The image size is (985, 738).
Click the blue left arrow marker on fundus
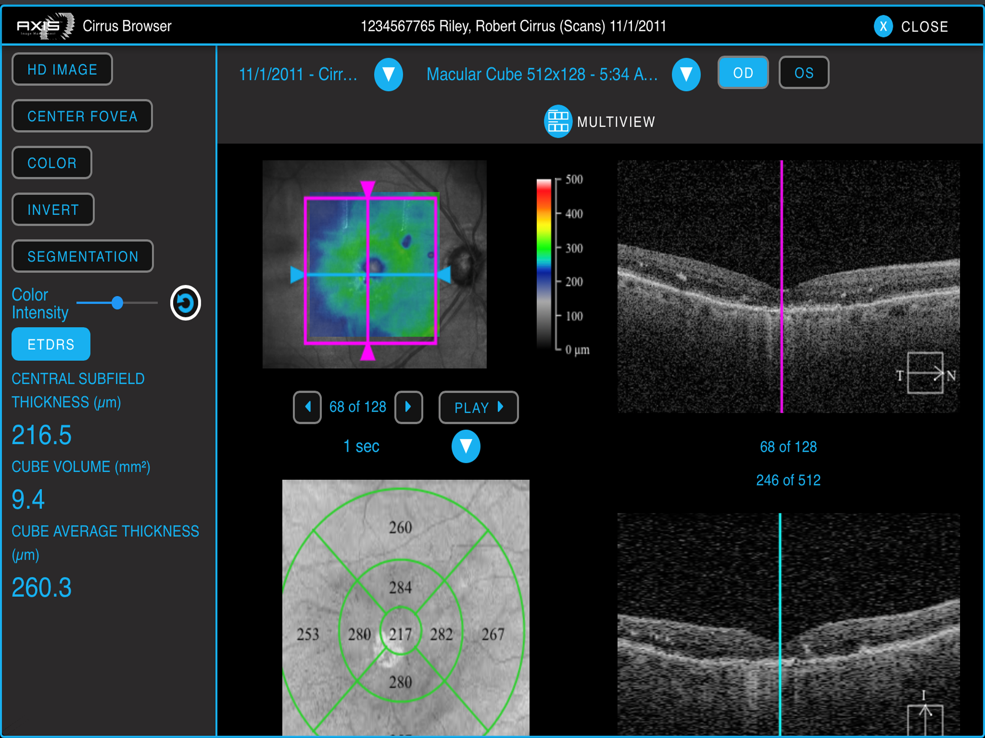297,275
